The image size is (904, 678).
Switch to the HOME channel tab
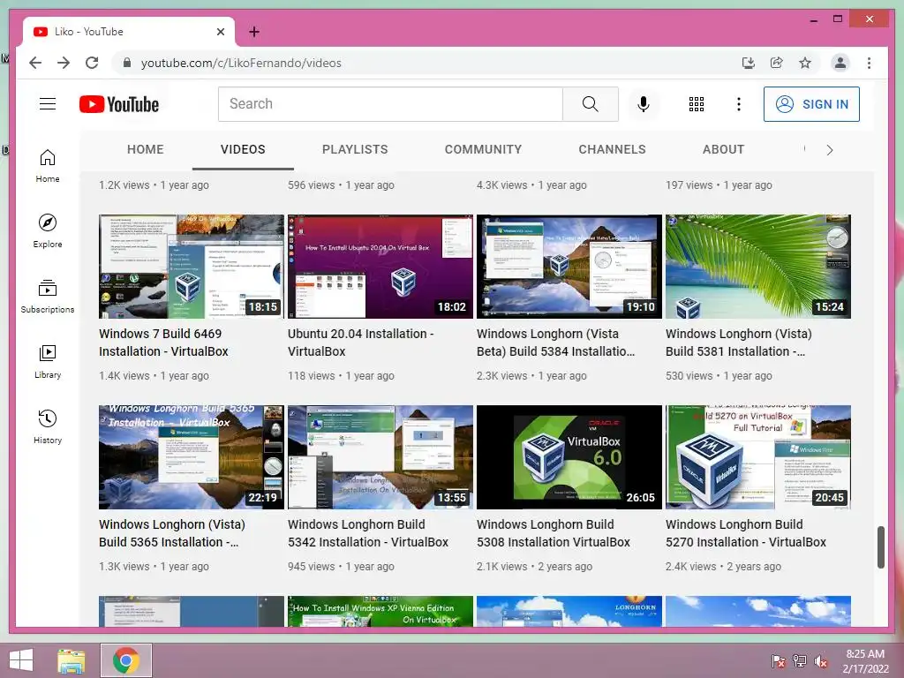146,149
